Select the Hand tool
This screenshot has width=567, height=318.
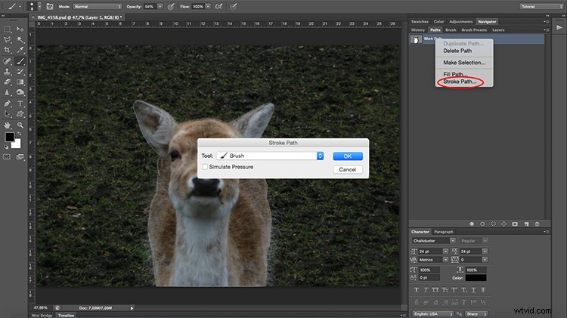point(8,125)
